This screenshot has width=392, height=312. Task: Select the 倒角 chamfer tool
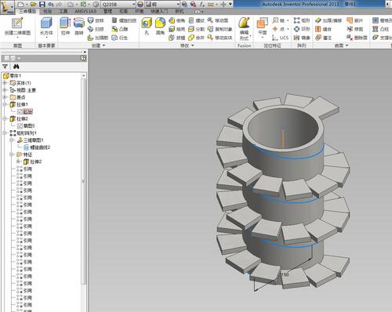point(177,20)
